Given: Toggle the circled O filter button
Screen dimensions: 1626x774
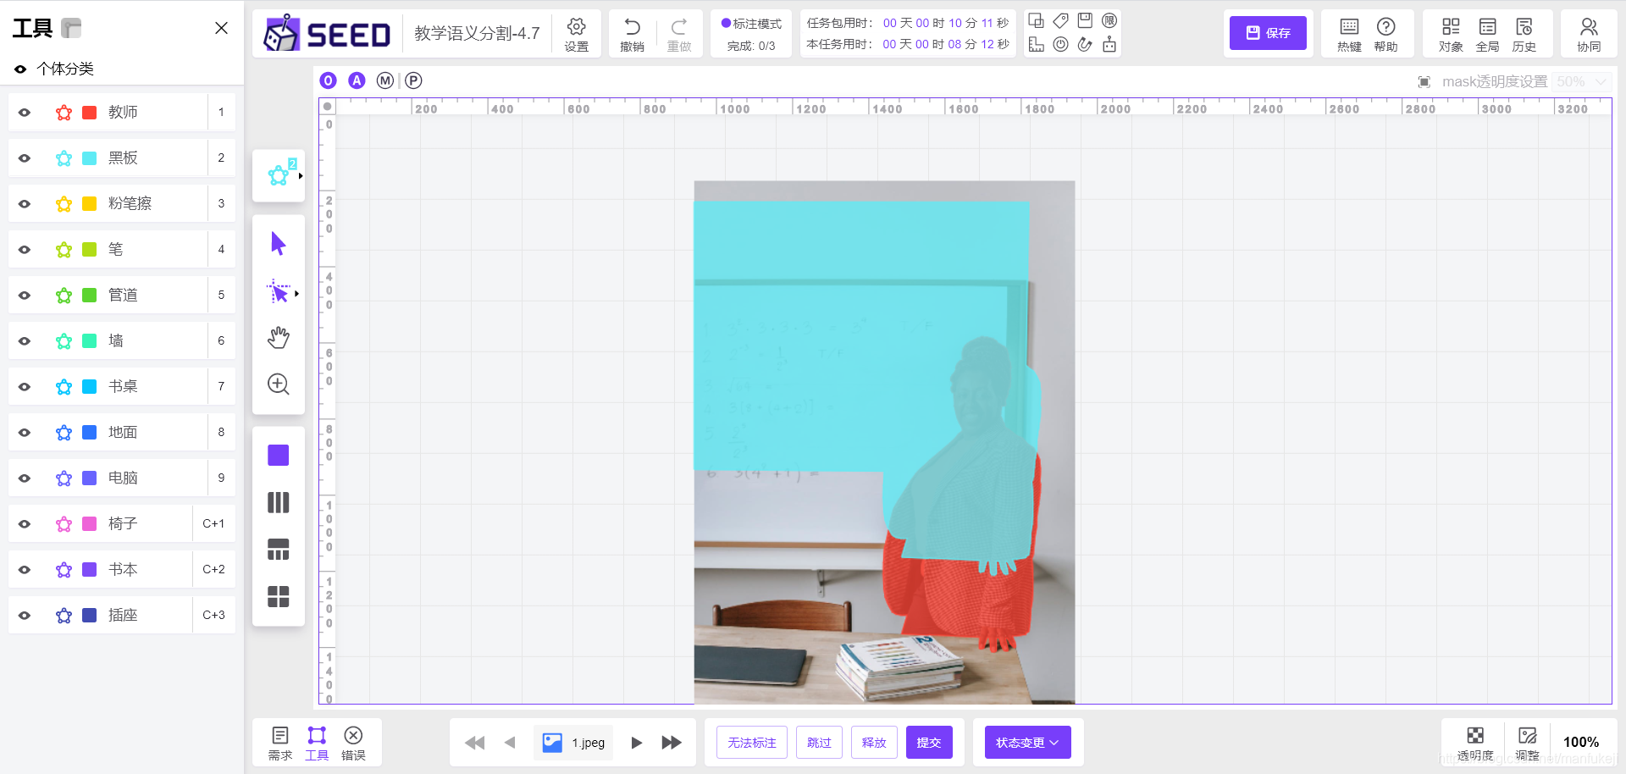Looking at the screenshot, I should 328,80.
